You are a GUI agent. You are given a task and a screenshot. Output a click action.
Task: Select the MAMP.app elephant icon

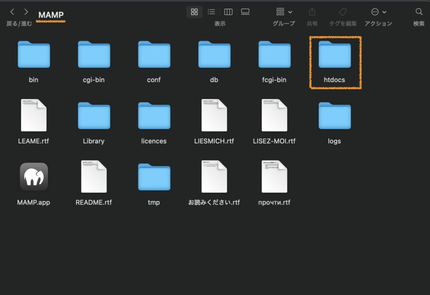[x=34, y=177]
